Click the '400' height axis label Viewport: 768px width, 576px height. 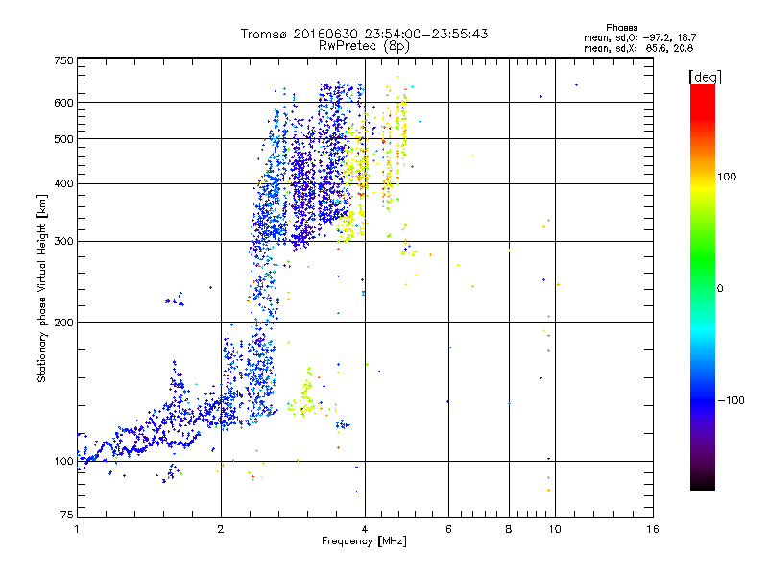coord(63,184)
